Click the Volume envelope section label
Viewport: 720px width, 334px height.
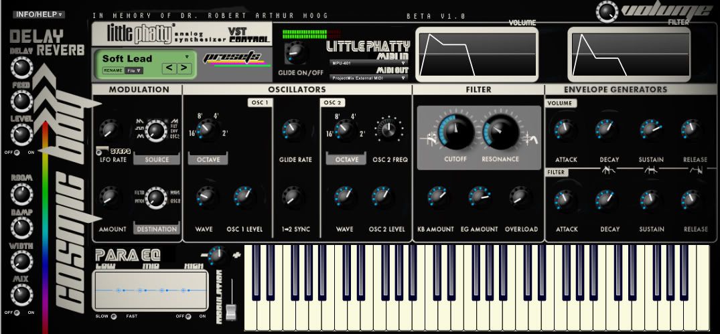tap(561, 103)
